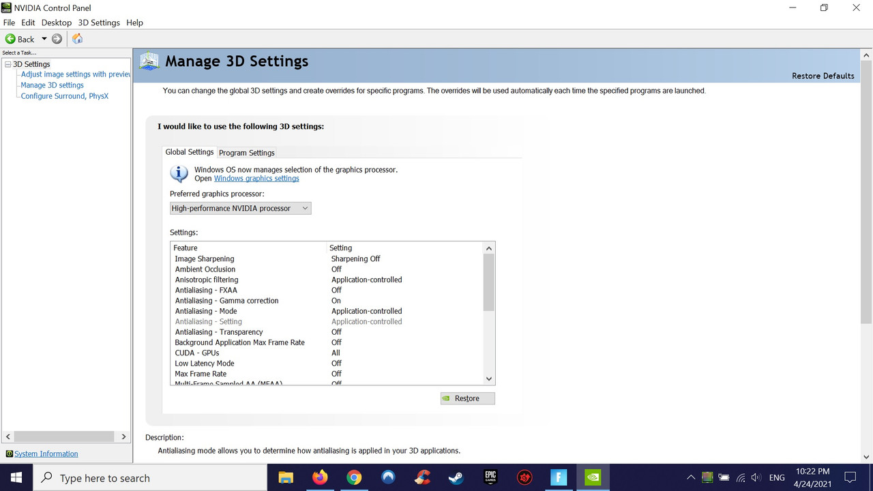873x491 pixels.
Task: Open Back history dropdown arrow
Action: 44,39
